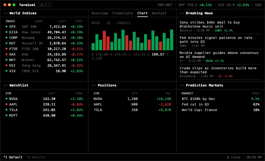Select the World Cup: France market

[x=220, y=110]
